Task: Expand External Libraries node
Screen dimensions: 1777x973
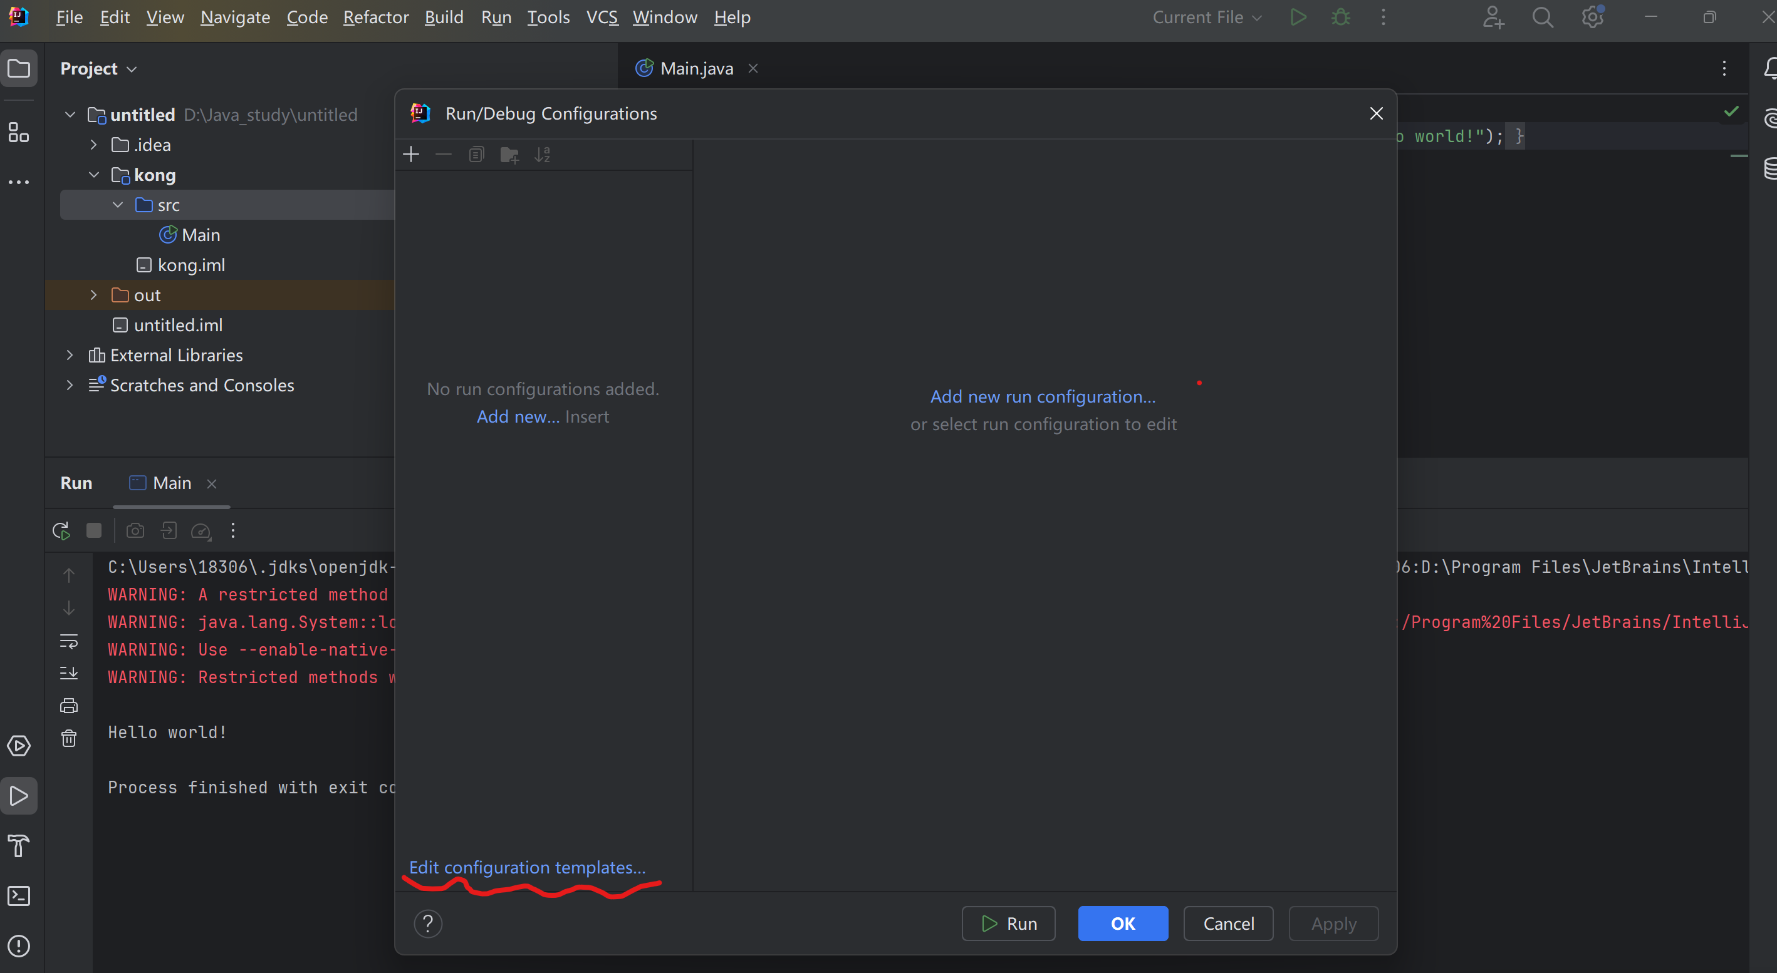Action: [x=70, y=355]
